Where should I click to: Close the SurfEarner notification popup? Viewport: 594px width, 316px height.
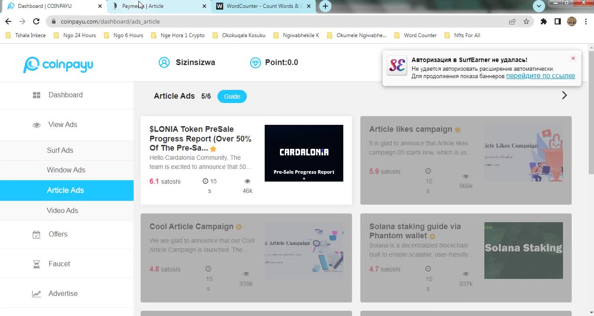[x=573, y=58]
